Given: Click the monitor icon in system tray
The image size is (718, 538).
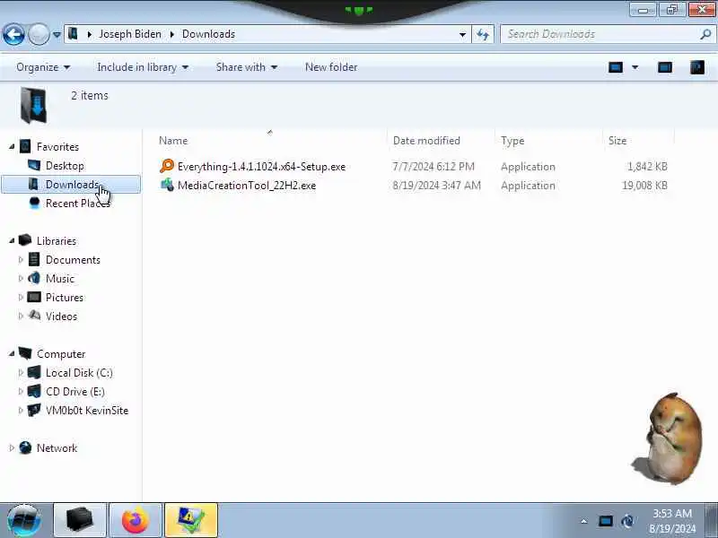Looking at the screenshot, I should (605, 521).
